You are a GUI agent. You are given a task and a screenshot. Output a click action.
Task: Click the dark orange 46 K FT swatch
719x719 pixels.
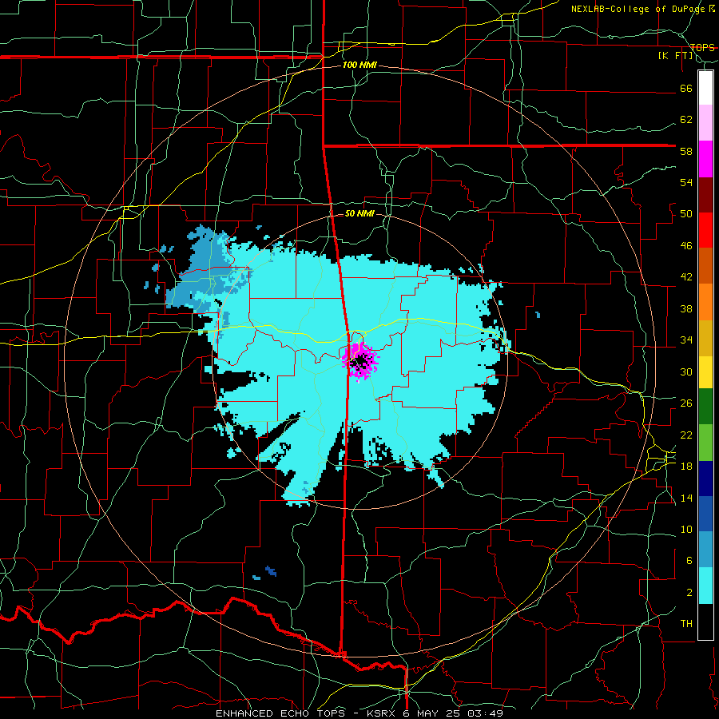[x=705, y=266]
